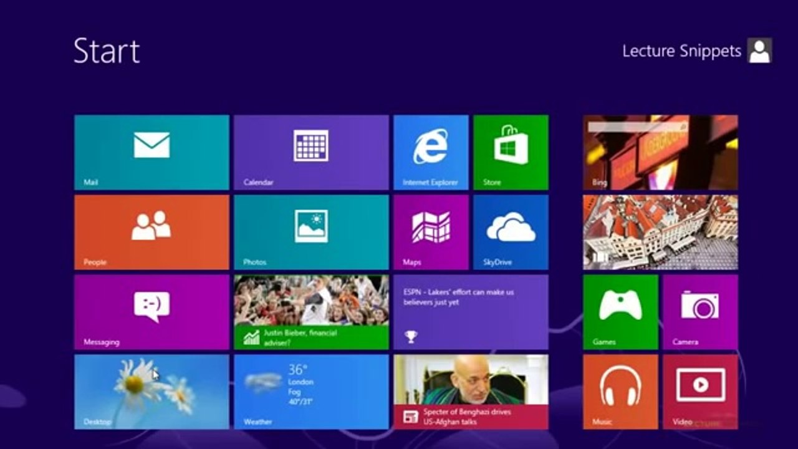
Task: Open the Bing live tile
Action: pos(660,152)
